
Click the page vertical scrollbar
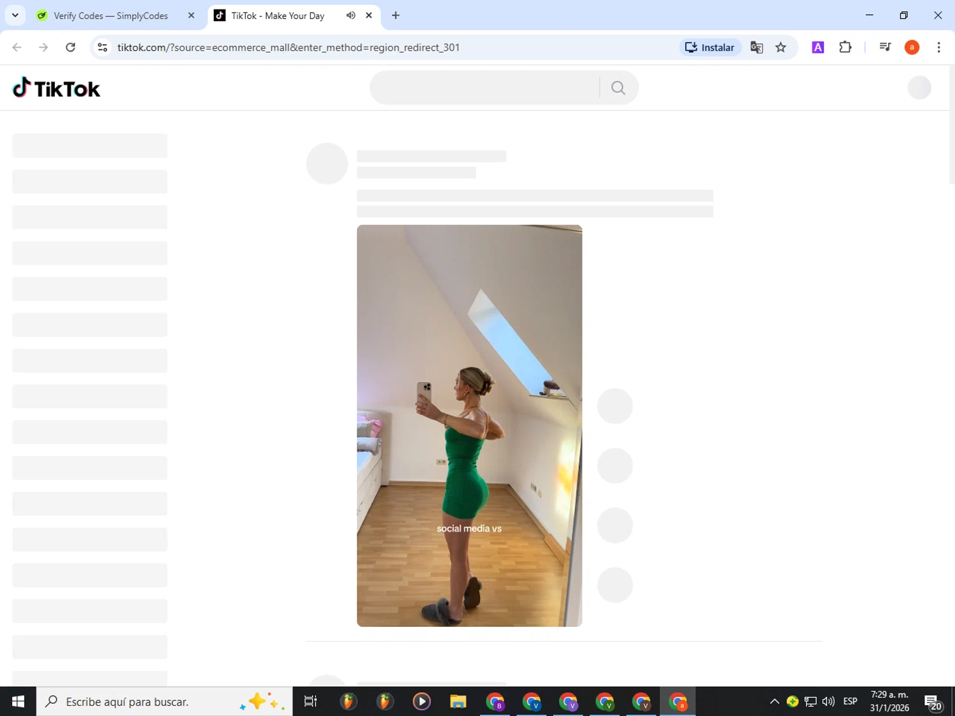pyautogui.click(x=952, y=125)
